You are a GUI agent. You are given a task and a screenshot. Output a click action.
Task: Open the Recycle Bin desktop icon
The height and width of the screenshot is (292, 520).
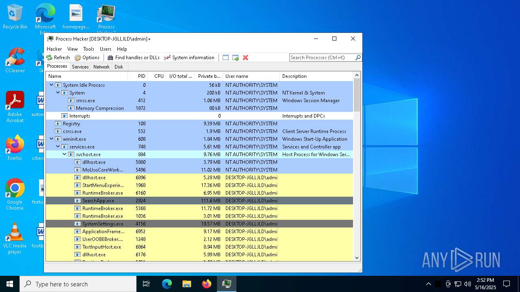[x=15, y=17]
